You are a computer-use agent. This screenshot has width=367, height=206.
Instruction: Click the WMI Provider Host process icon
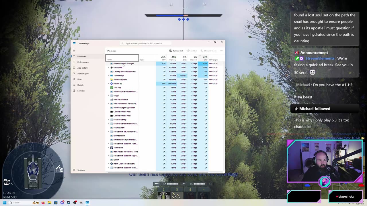(x=112, y=100)
